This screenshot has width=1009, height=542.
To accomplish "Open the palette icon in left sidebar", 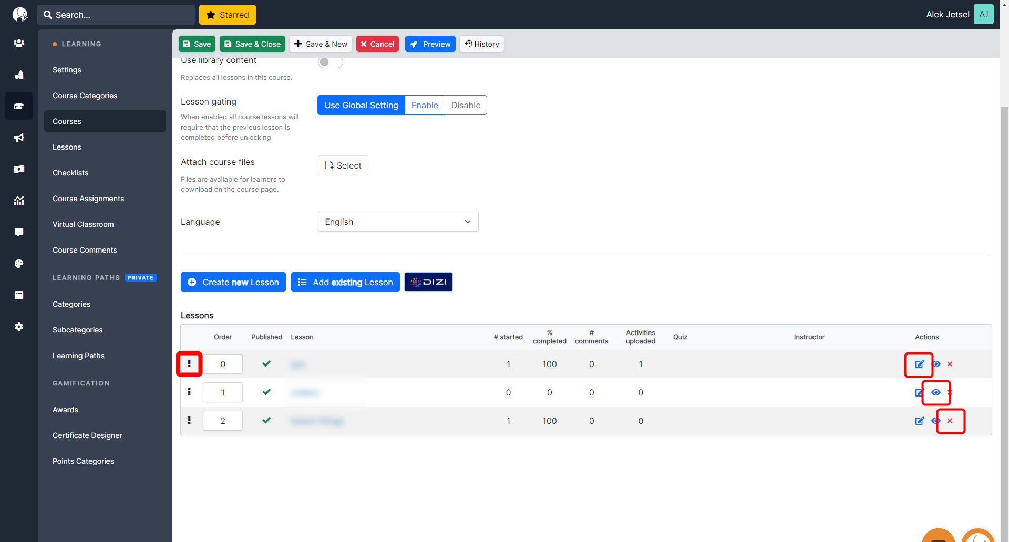I will [19, 264].
